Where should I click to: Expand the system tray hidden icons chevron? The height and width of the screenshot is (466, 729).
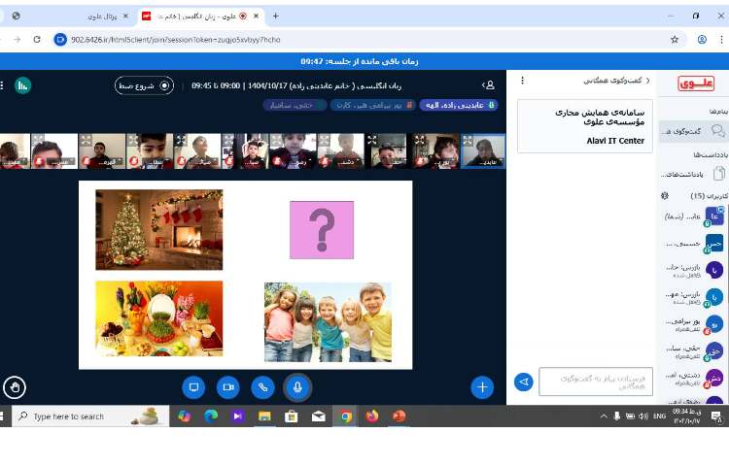(604, 416)
